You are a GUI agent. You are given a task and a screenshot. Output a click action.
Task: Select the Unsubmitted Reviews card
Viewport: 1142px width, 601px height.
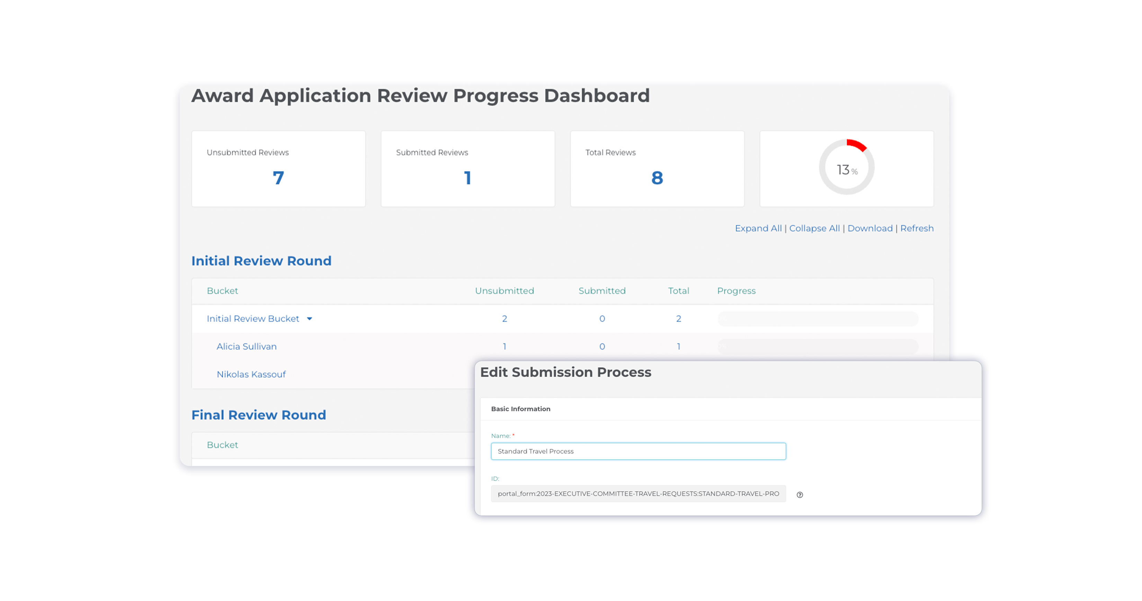click(x=278, y=169)
